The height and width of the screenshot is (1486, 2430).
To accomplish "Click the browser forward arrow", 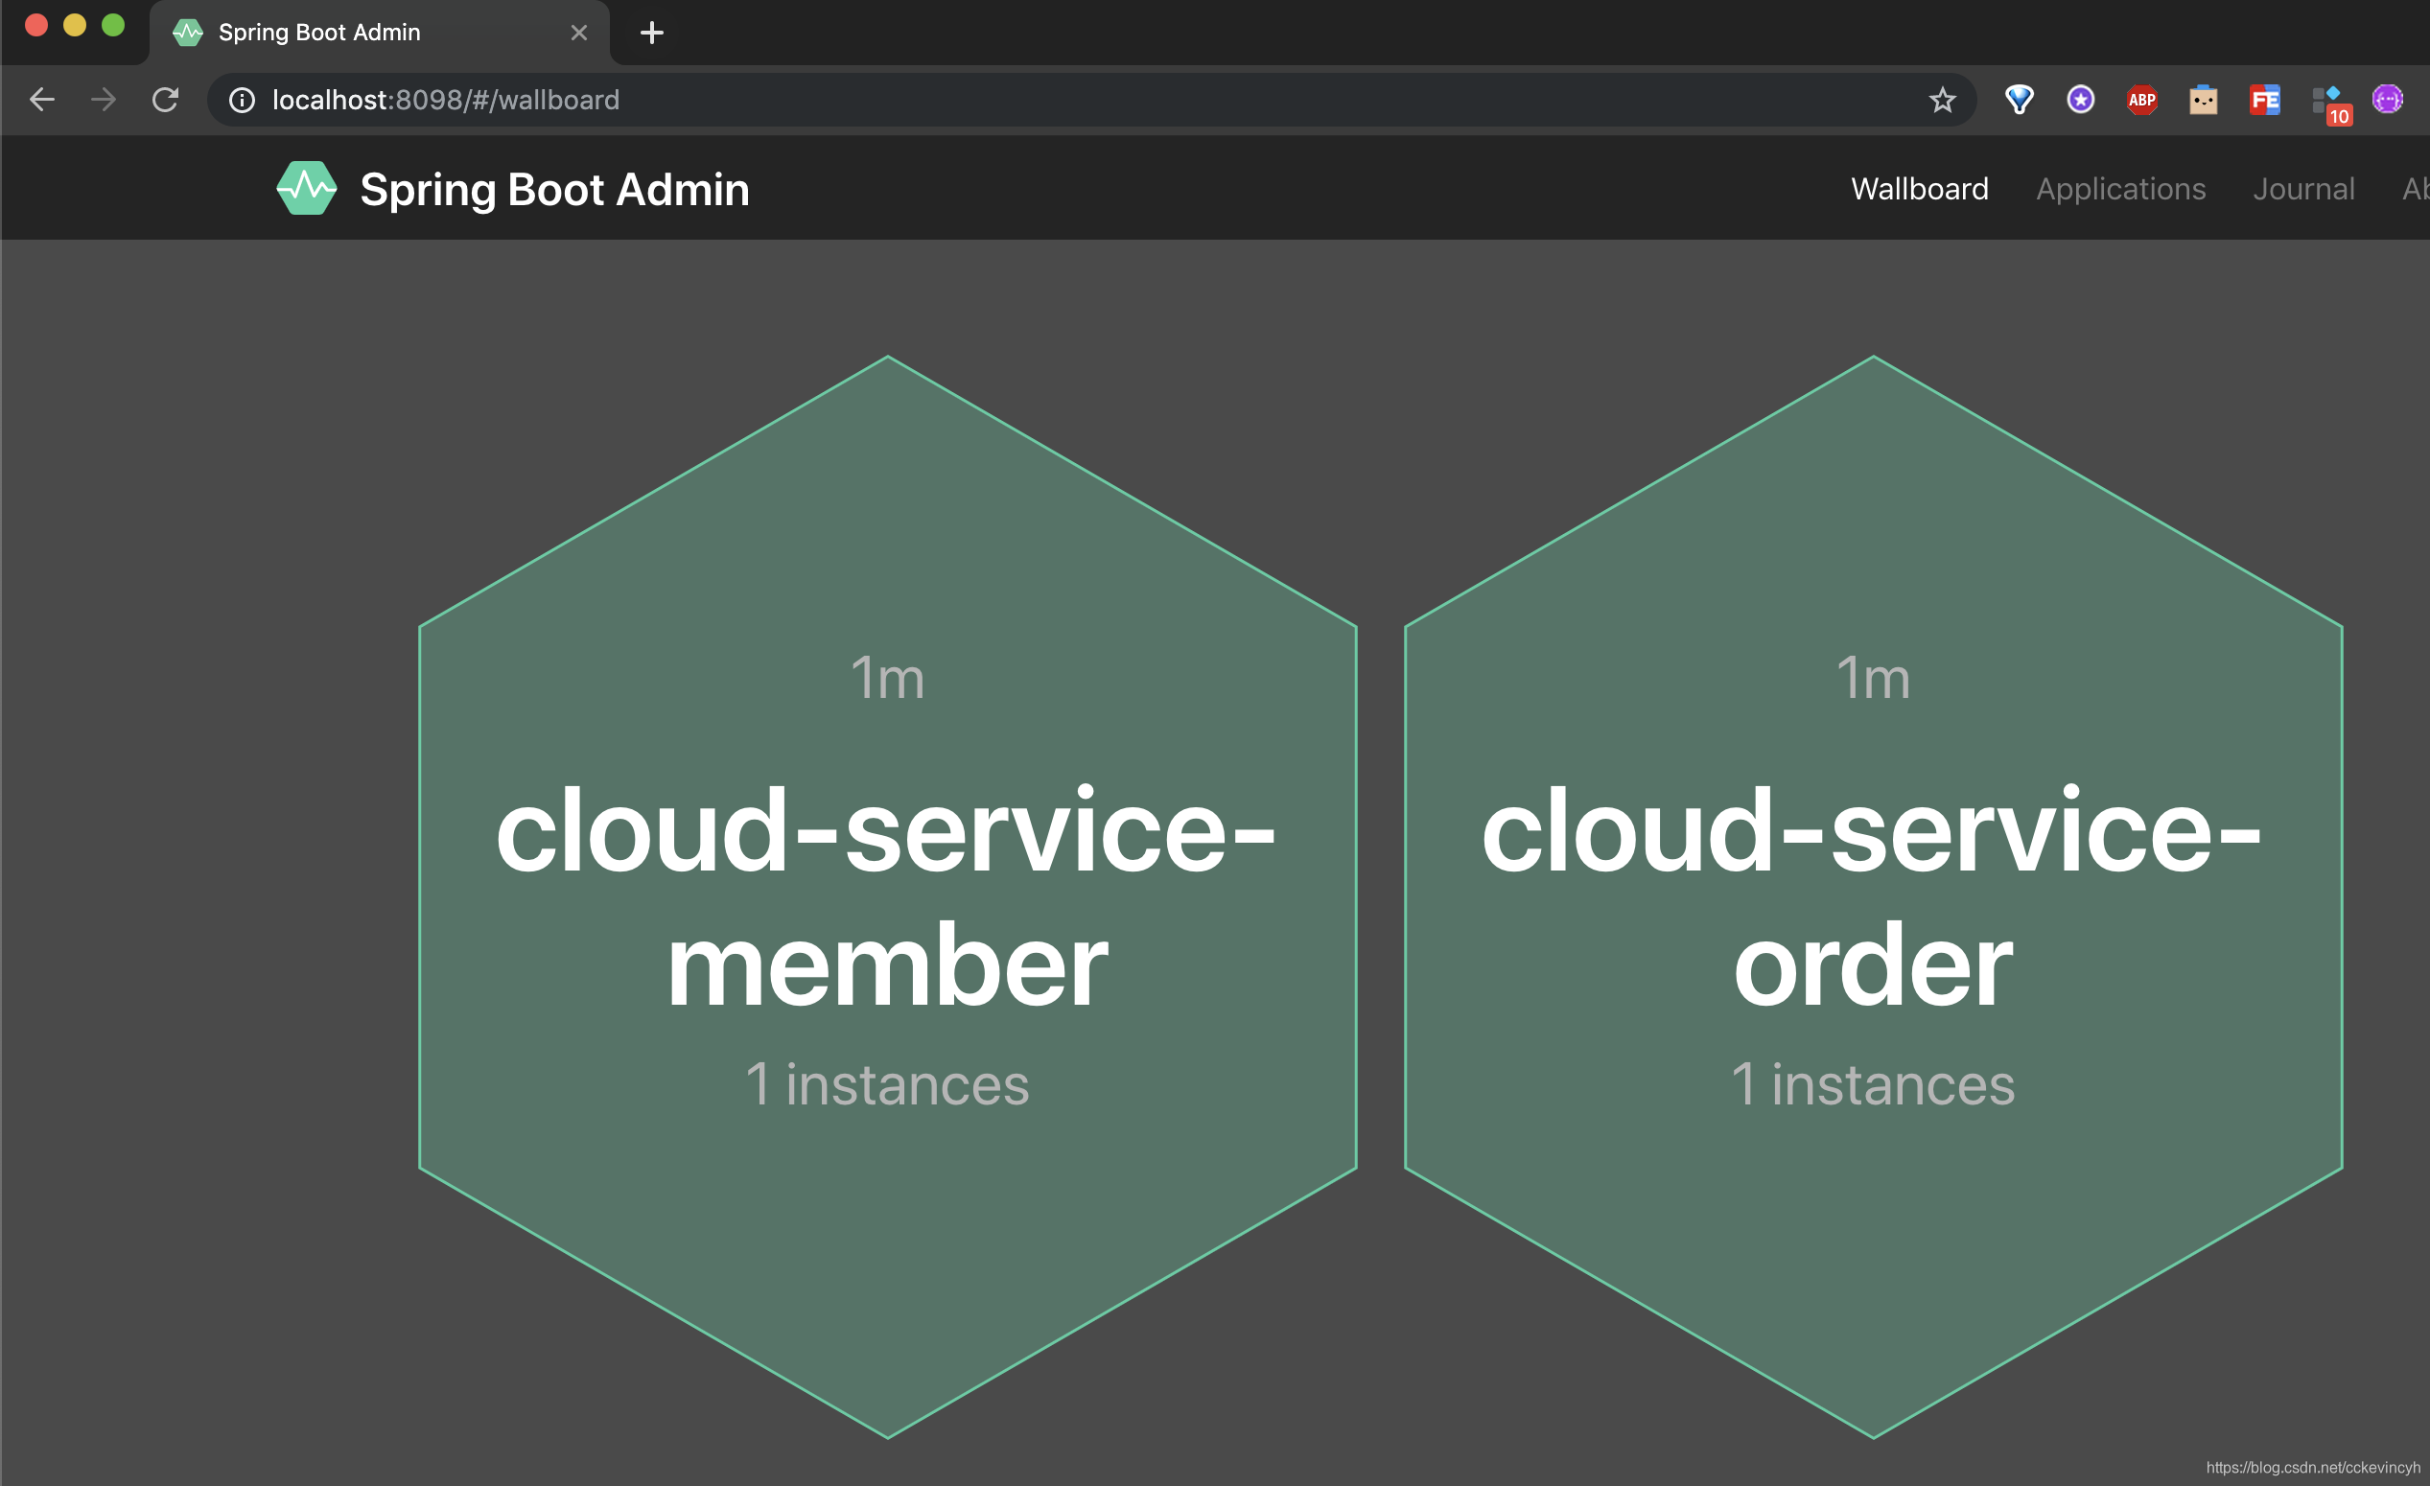I will point(103,100).
